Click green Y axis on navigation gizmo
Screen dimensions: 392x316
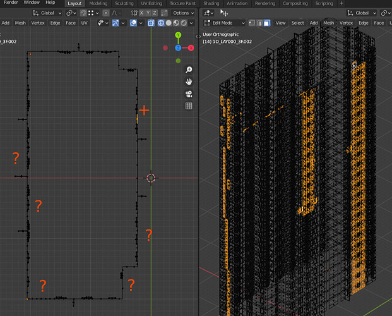(178, 35)
